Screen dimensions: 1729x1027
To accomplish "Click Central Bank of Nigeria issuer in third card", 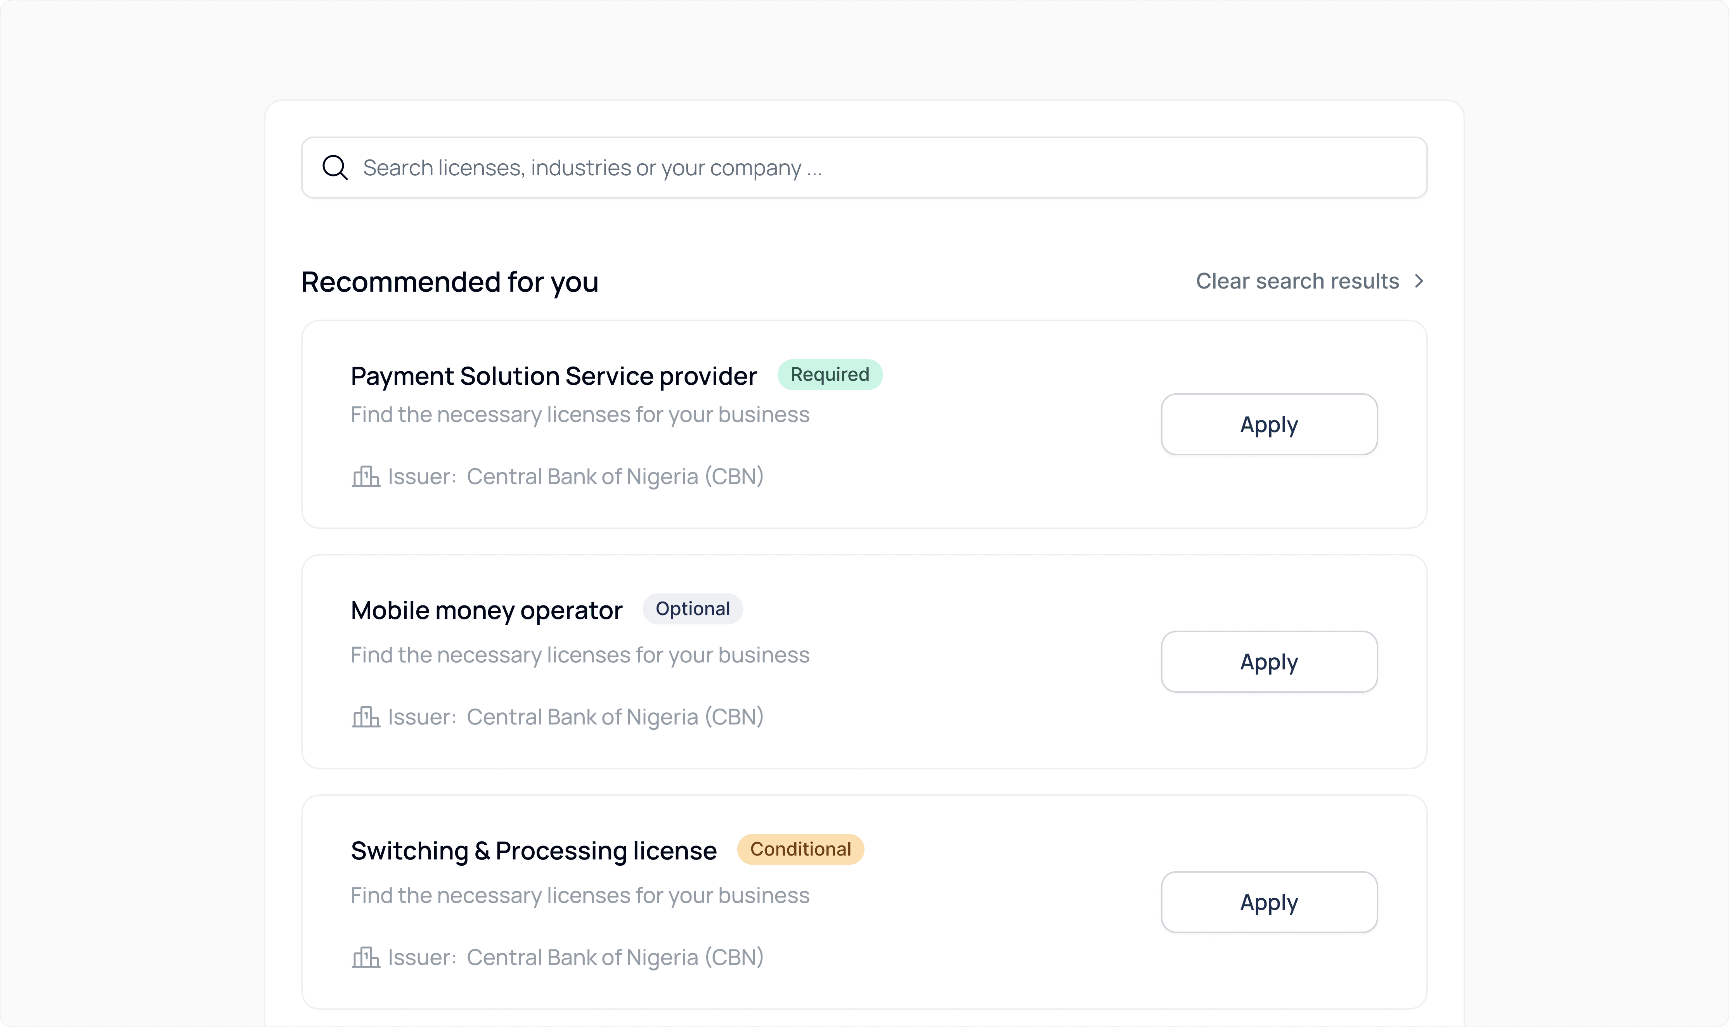I will 615,958.
